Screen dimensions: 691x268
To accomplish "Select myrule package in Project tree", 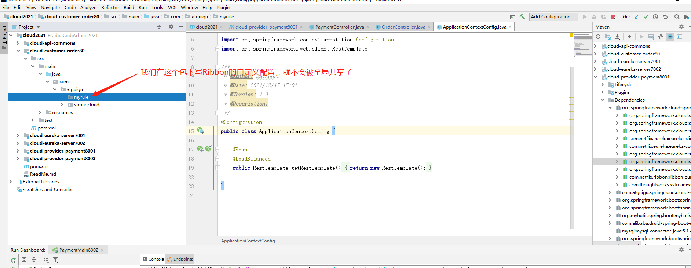I will (x=97, y=97).
